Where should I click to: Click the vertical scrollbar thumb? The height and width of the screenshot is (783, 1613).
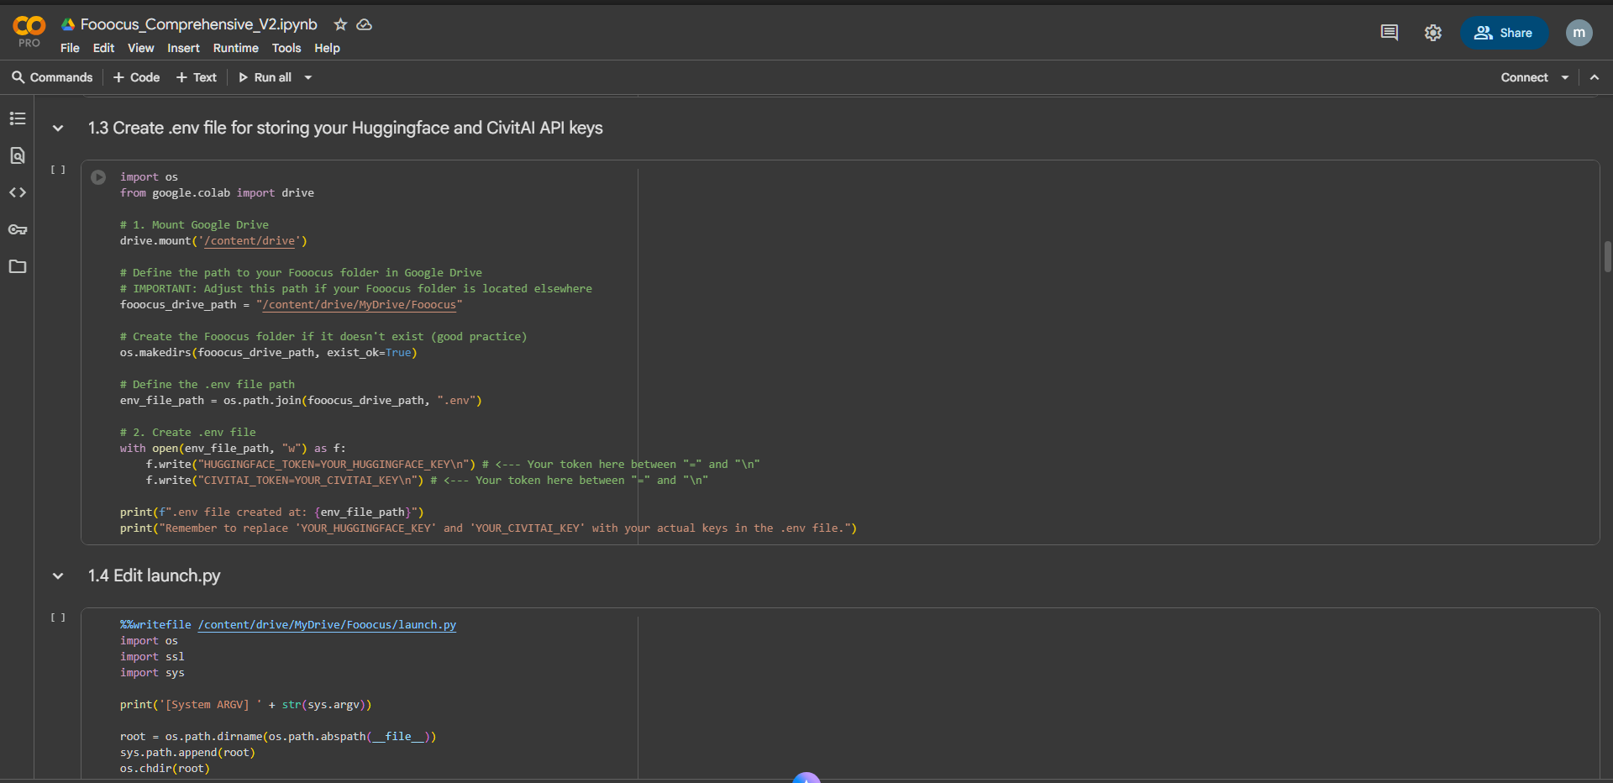(x=1607, y=256)
